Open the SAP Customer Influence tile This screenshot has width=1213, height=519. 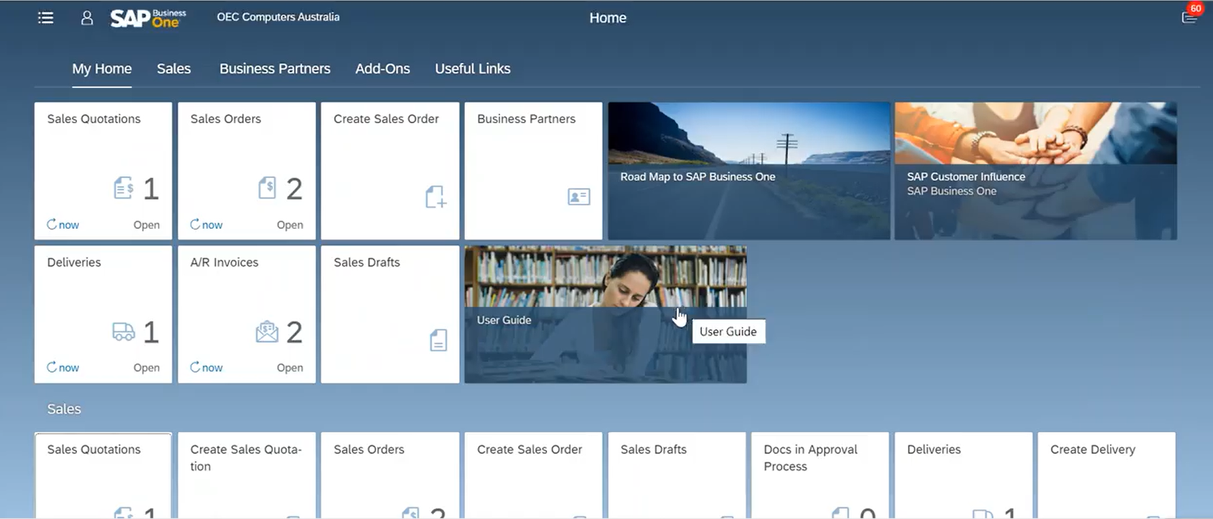[x=1035, y=171]
